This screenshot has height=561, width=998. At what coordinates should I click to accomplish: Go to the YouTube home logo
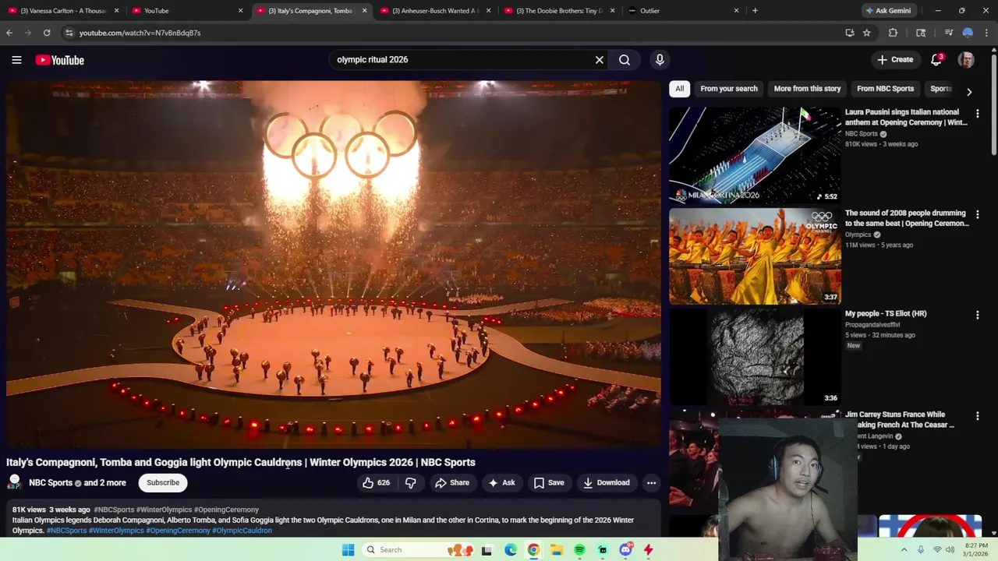point(59,60)
